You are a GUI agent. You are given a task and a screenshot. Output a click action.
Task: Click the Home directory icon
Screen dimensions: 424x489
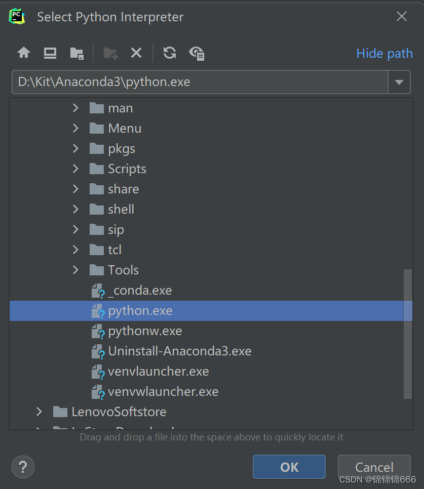(23, 53)
